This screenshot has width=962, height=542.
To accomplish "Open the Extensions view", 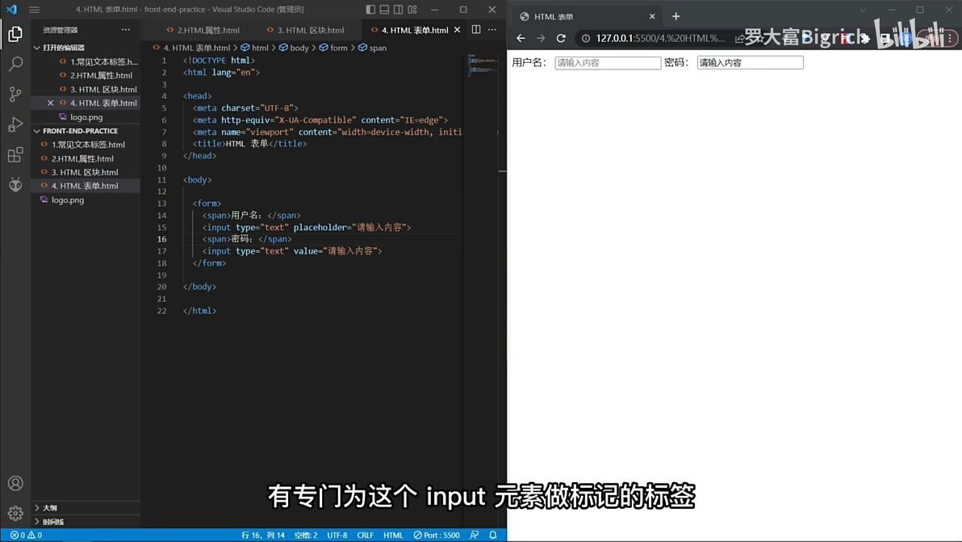I will 15,154.
